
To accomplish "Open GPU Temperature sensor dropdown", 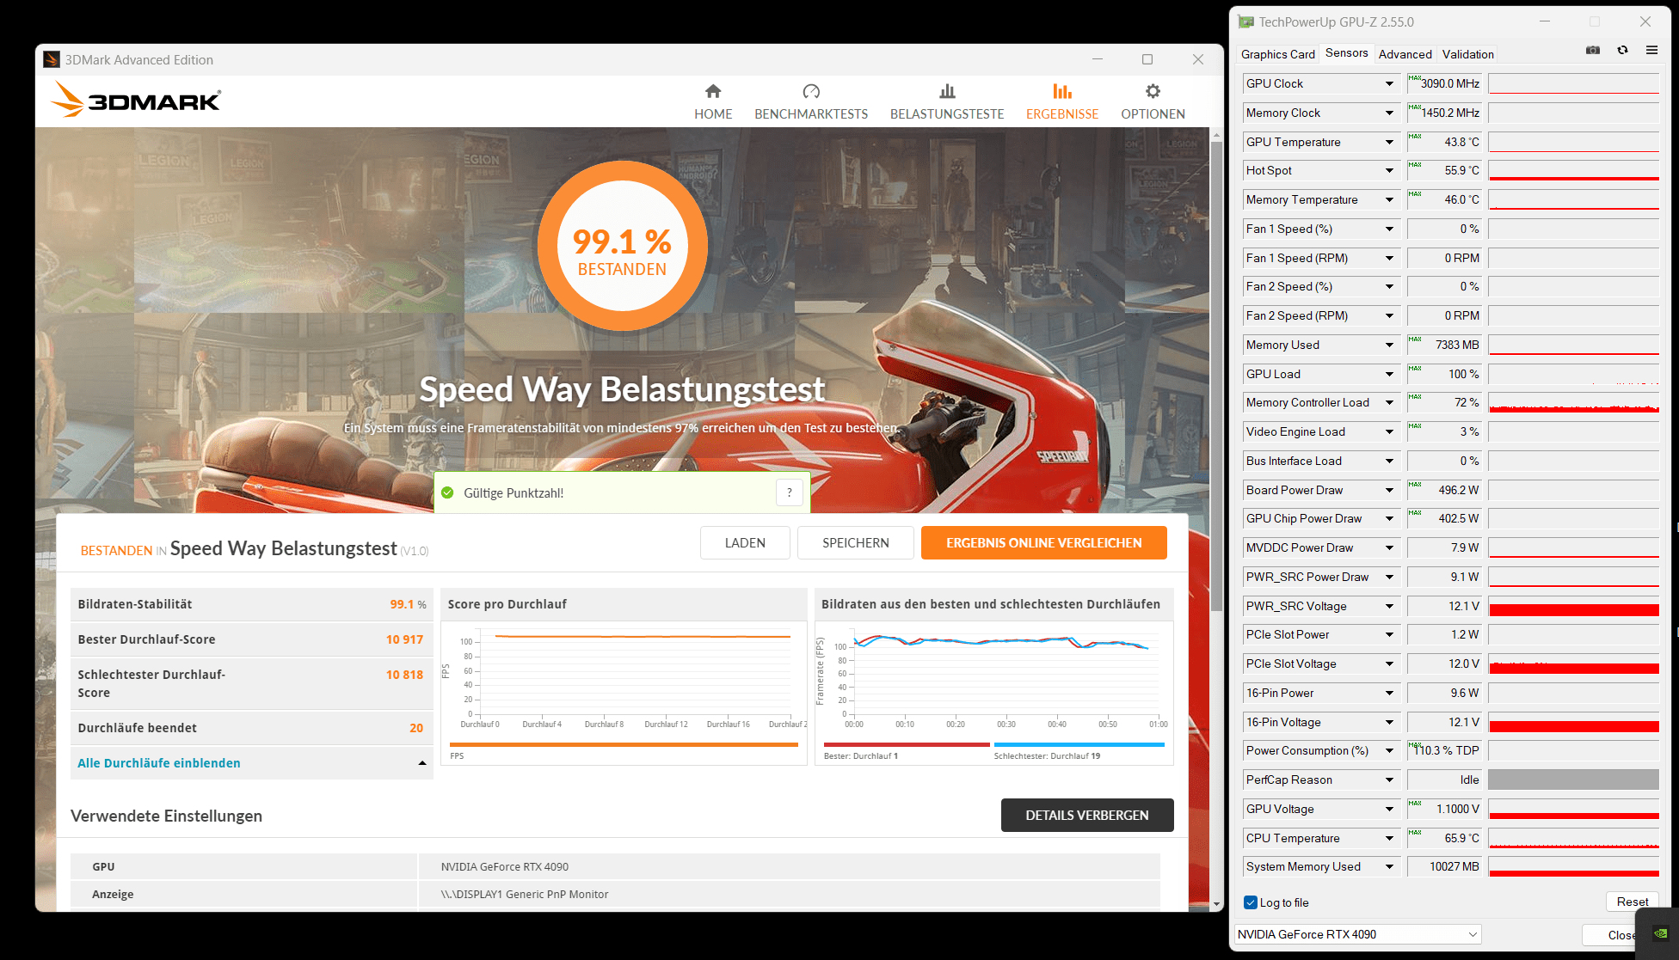I will coord(1389,142).
